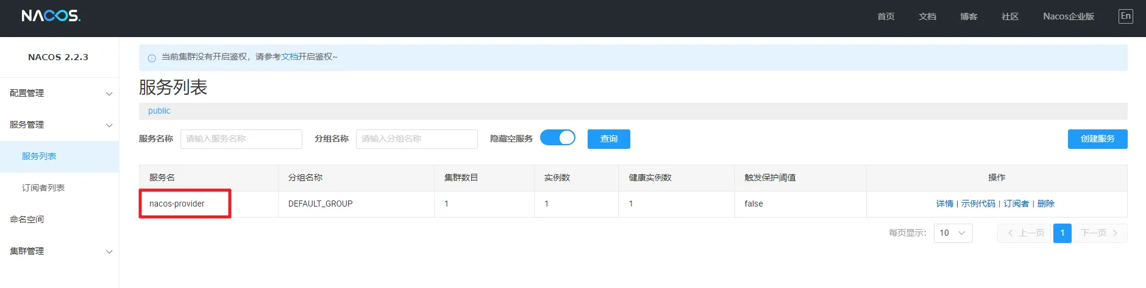Image resolution: width=1146 pixels, height=288 pixels.
Task: Expand the 配置管理 sidebar menu
Action: [59, 93]
